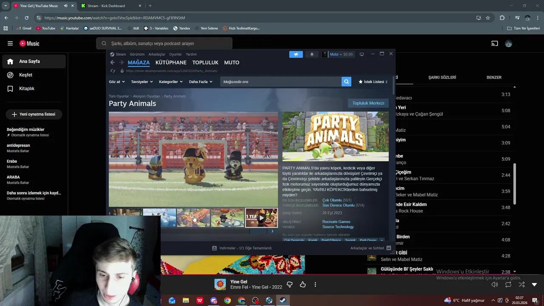Click Aksiyon Oyunları breadcrumb link
This screenshot has height=306, width=544.
146,96
